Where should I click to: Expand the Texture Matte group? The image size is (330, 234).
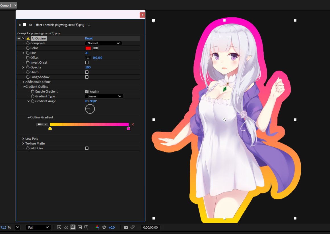point(23,143)
